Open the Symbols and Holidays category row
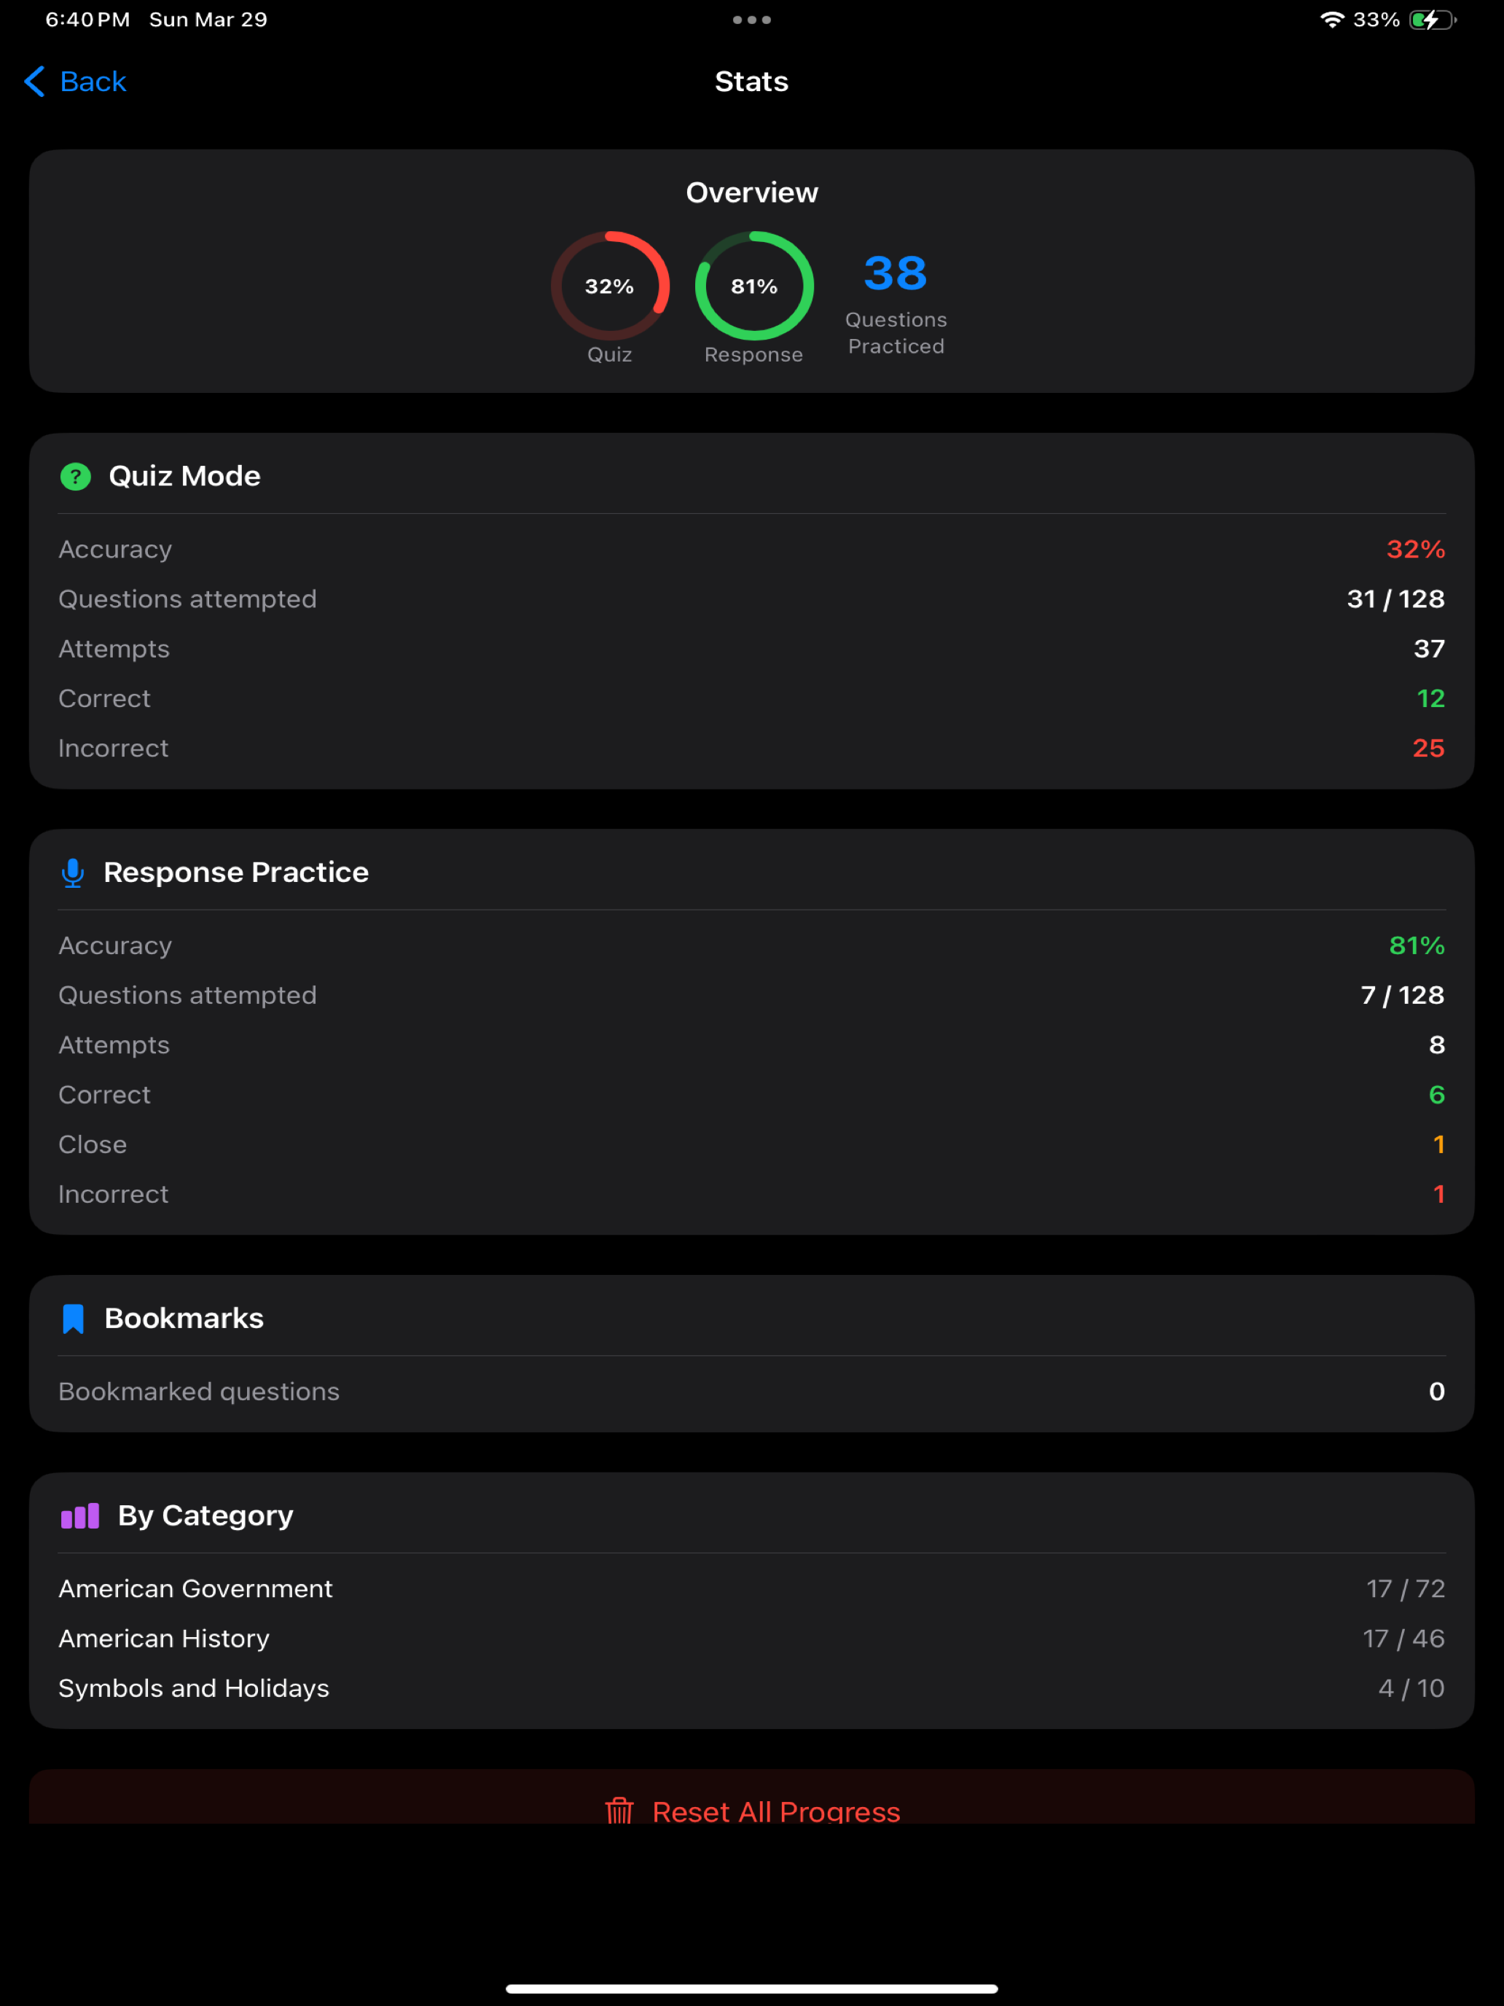1504x2006 pixels. click(x=751, y=1689)
